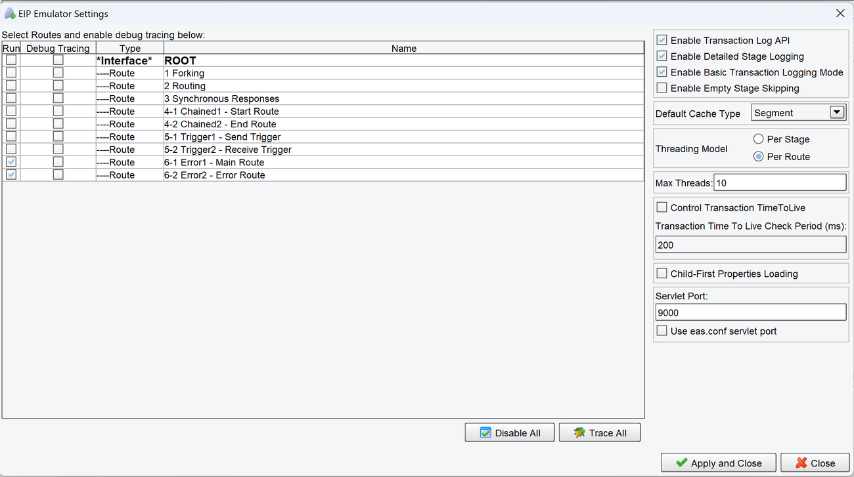Click the Trace All button

point(600,433)
